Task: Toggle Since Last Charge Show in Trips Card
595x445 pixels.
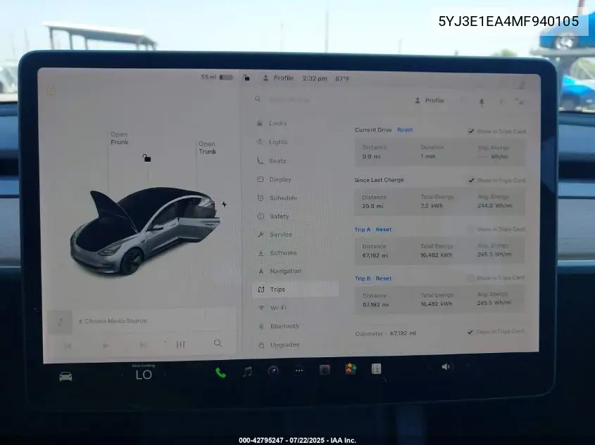Action: coord(471,180)
